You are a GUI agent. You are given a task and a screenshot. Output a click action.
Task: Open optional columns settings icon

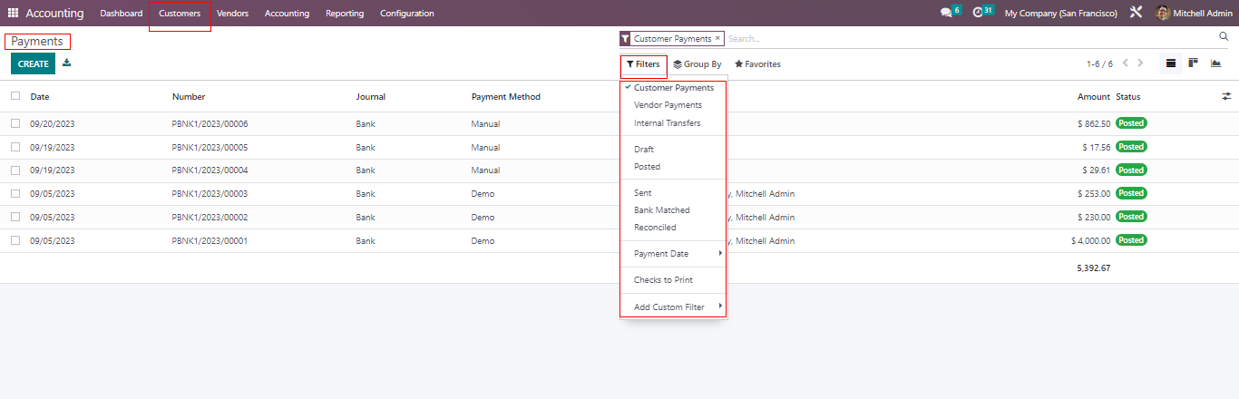coord(1226,96)
